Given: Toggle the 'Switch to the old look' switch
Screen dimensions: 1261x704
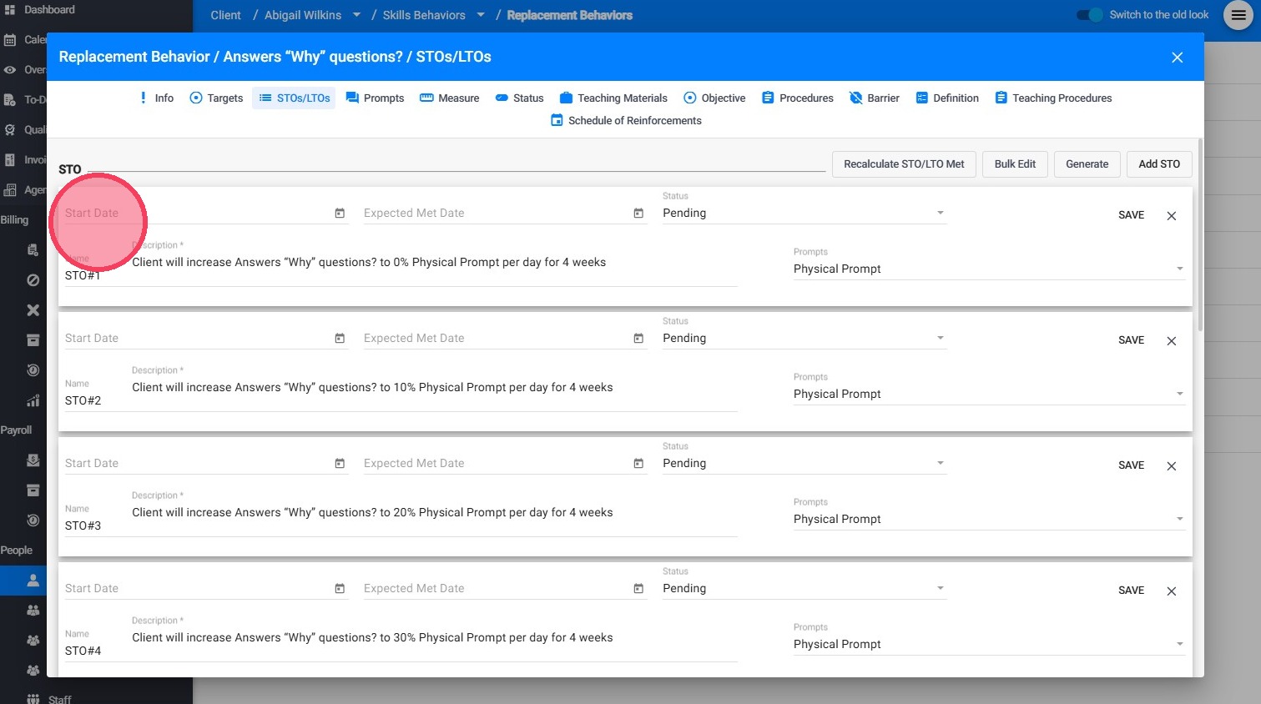Looking at the screenshot, I should [1090, 15].
